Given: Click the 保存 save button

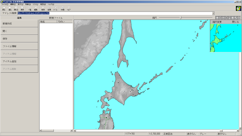Looking at the screenshot, I should (19, 39).
